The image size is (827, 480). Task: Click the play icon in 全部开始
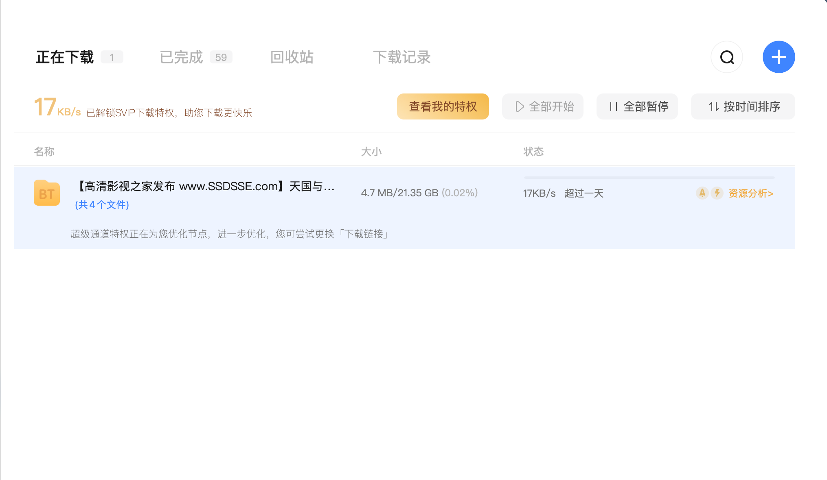click(x=520, y=106)
